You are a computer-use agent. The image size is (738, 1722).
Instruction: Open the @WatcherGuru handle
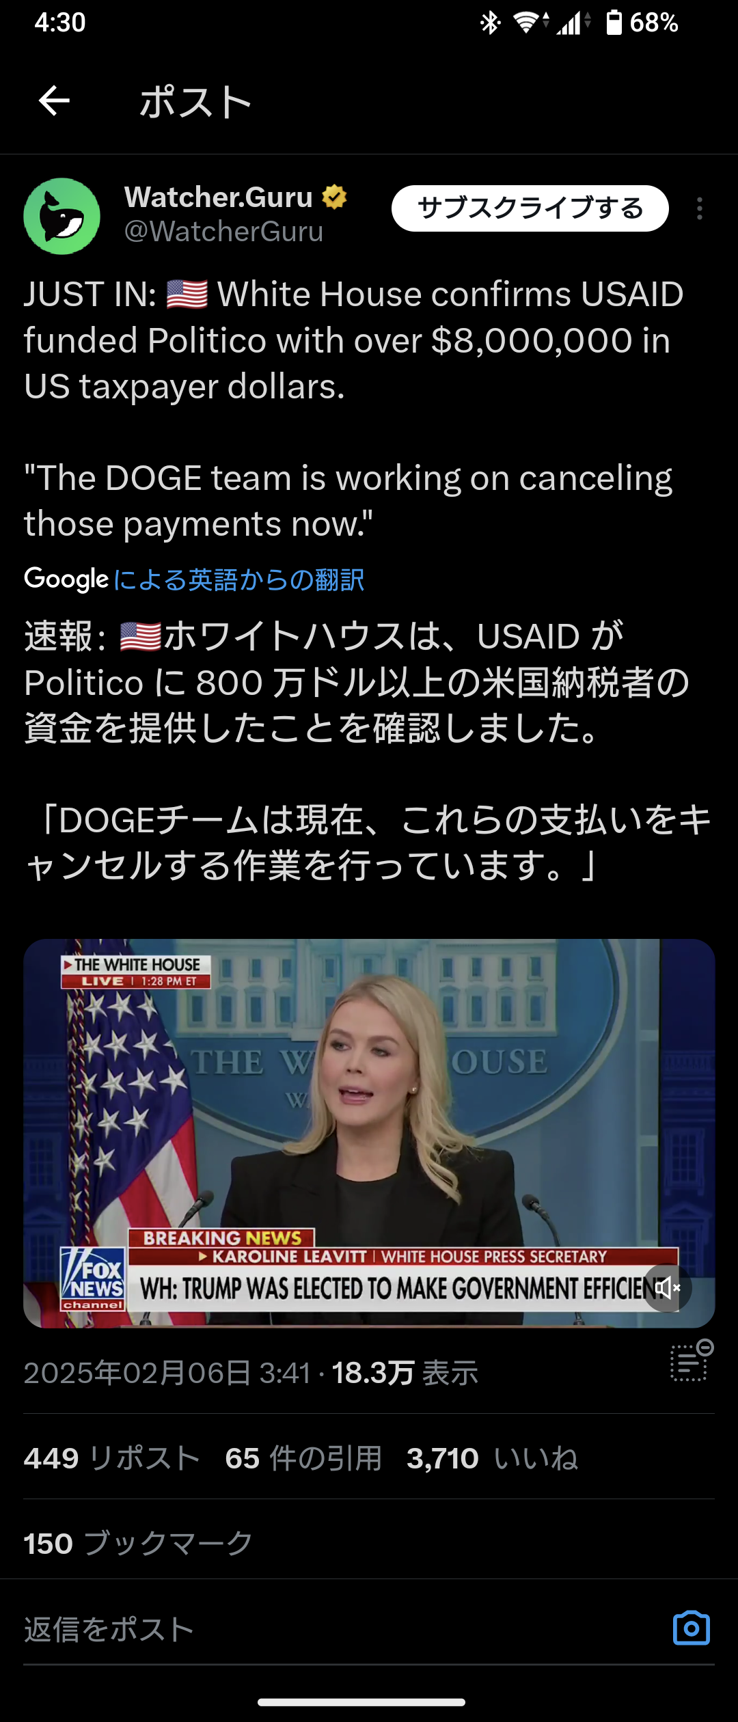click(223, 232)
